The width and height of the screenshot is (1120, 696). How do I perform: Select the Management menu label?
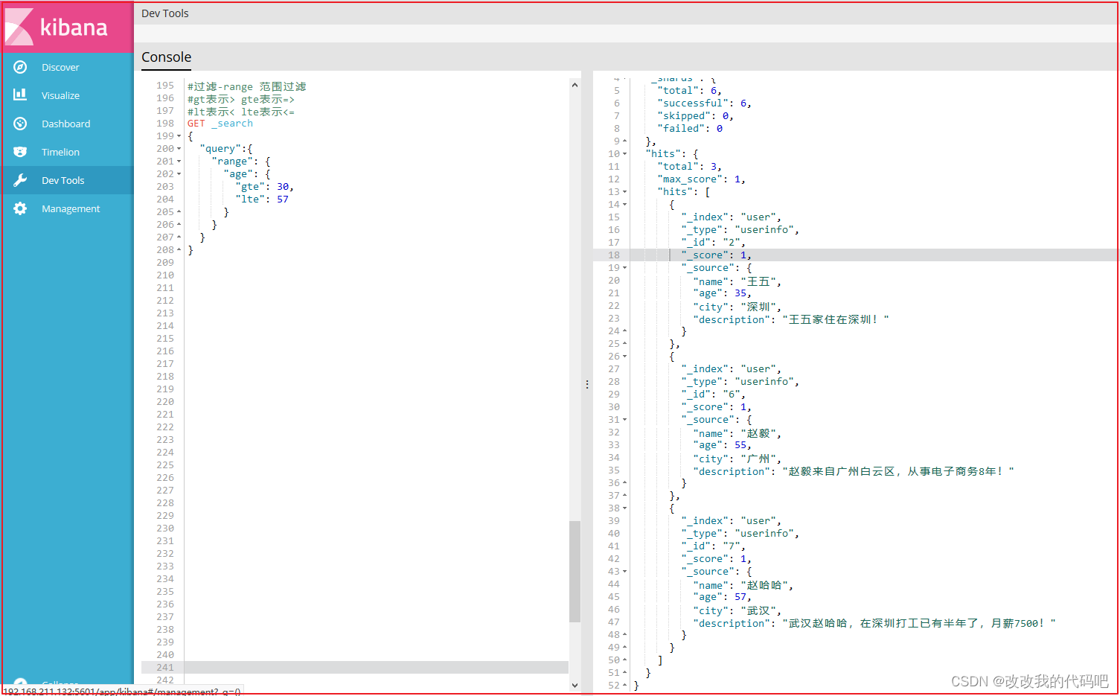pyautogui.click(x=71, y=208)
